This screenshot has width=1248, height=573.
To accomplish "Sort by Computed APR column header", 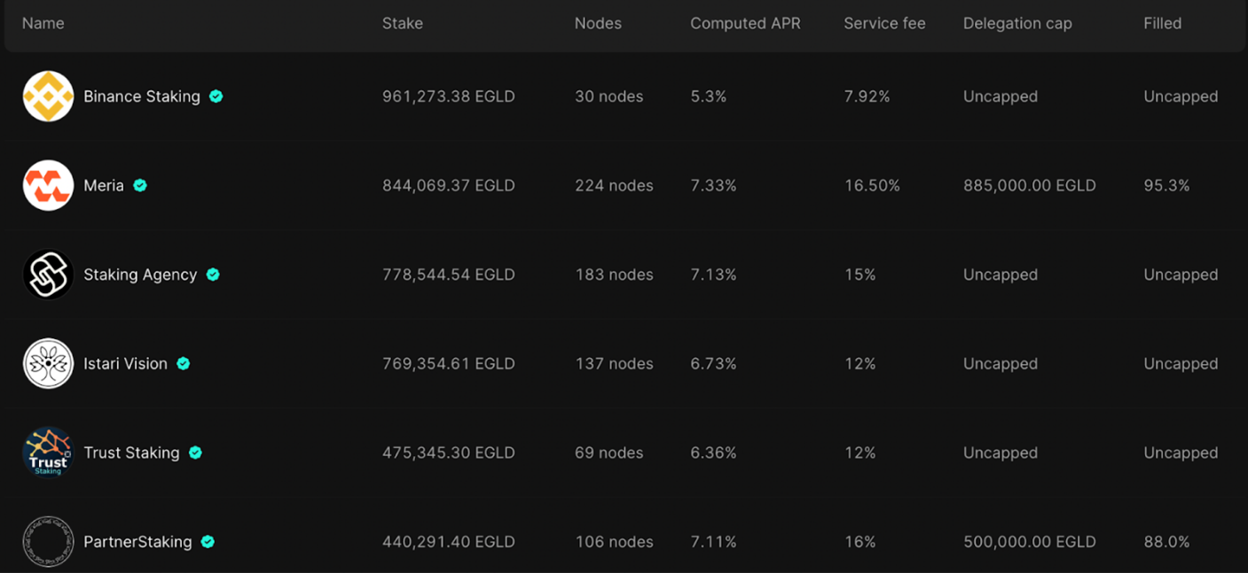I will tap(745, 24).
